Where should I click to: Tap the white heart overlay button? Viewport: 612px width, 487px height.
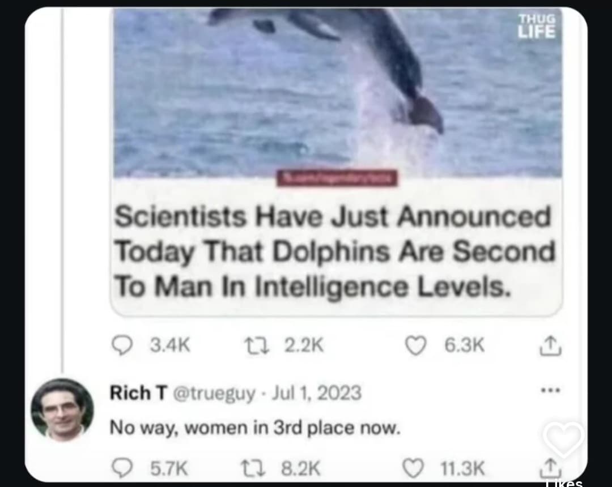(564, 440)
